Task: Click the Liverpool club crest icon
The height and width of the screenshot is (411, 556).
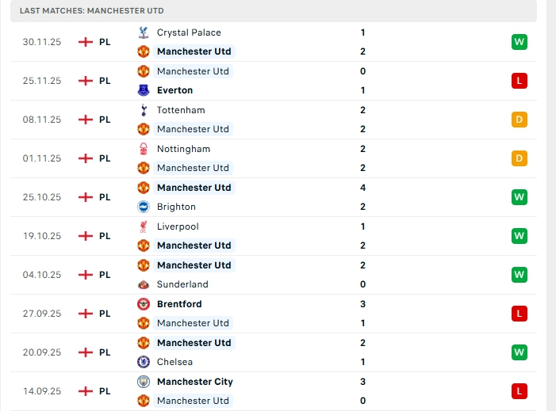Action: coord(144,226)
